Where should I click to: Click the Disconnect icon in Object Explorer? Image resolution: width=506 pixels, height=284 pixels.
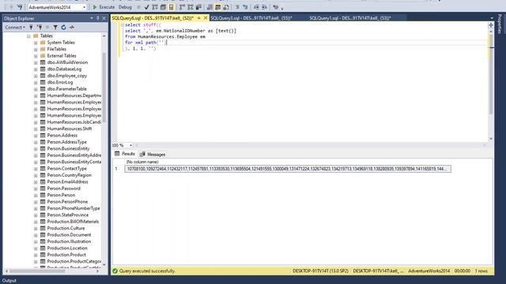[x=40, y=28]
